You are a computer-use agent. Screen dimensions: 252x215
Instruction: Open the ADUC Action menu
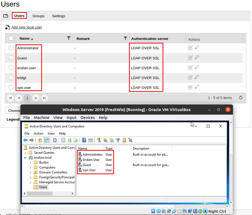click(38, 134)
